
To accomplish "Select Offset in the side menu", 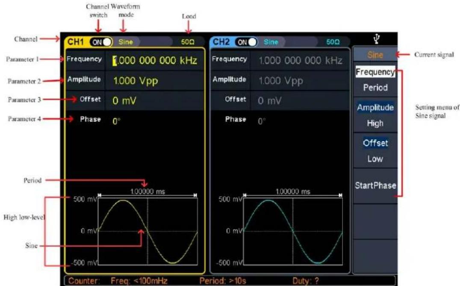I will (x=375, y=143).
